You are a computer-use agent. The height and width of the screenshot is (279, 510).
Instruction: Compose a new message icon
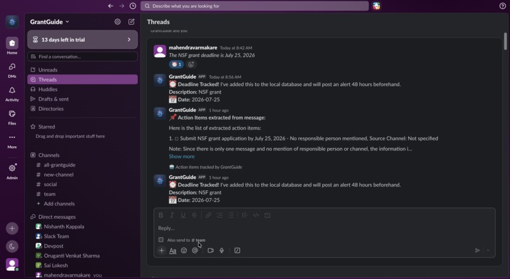(132, 22)
